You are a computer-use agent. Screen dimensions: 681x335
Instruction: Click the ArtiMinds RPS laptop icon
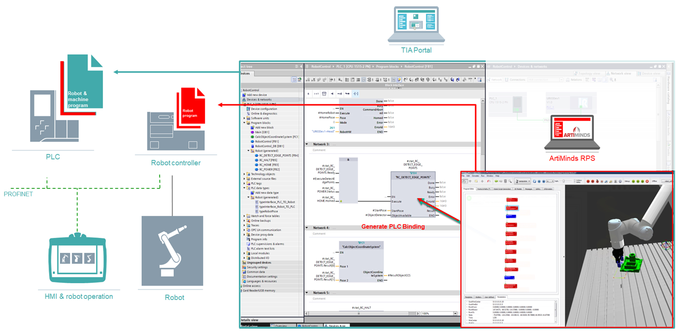572,132
